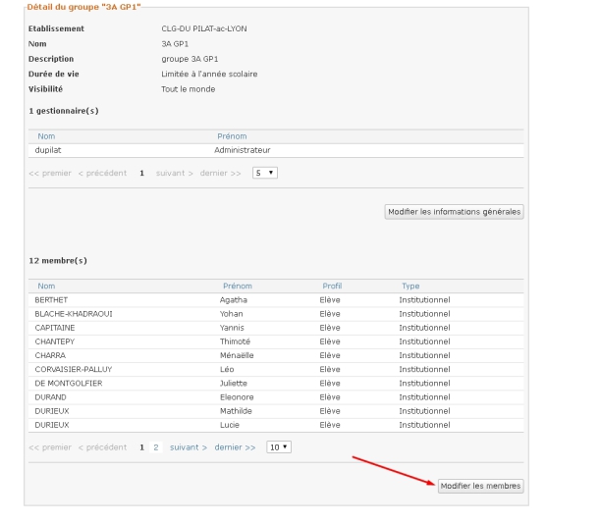Open the members page-size dropdown showing 10
This screenshot has height=523, width=600.
coord(279,446)
